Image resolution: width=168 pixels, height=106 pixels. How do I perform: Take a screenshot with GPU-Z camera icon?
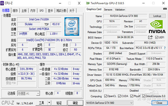pyautogui.click(x=165, y=9)
